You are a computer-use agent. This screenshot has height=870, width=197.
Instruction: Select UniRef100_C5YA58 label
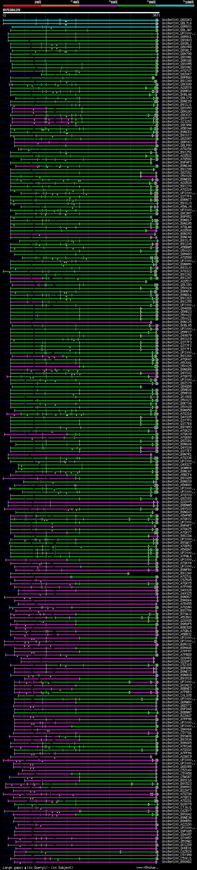pos(177,773)
